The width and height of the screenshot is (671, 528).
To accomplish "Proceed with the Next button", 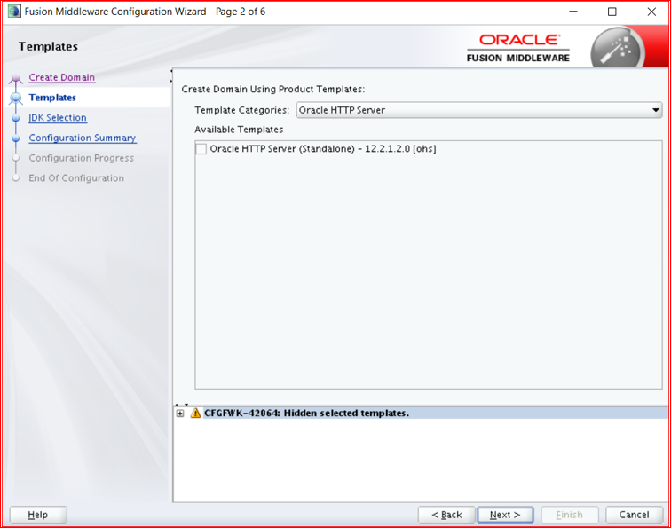I will 505,515.
